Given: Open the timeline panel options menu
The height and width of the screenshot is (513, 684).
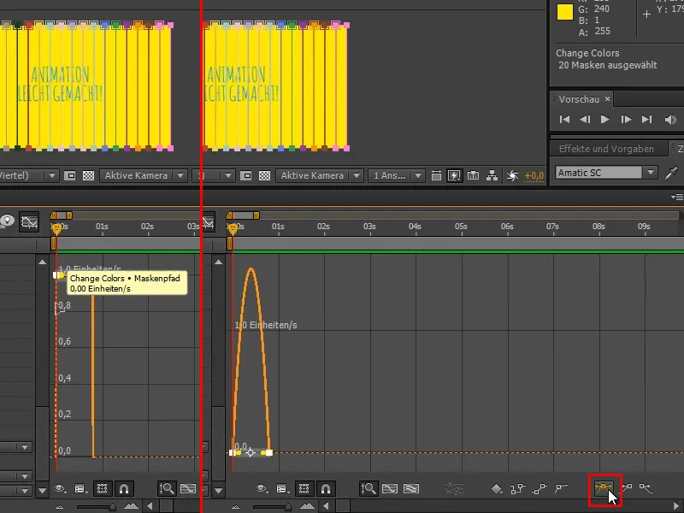Looking at the screenshot, I should tap(677, 198).
